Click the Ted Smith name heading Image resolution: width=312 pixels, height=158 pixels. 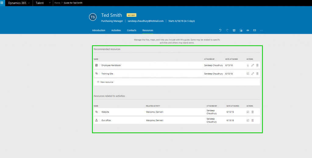pos(112,15)
